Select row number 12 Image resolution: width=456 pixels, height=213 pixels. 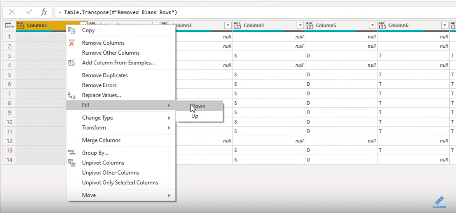(x=9, y=141)
